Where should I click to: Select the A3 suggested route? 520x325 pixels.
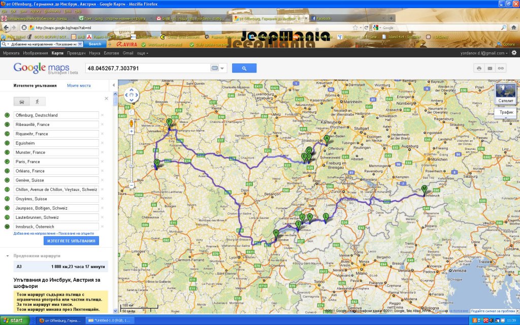pos(61,266)
